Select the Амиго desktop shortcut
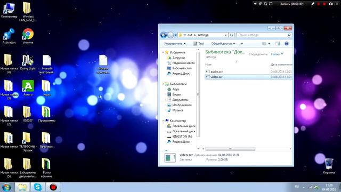The width and height of the screenshot is (341, 192). 28,88
